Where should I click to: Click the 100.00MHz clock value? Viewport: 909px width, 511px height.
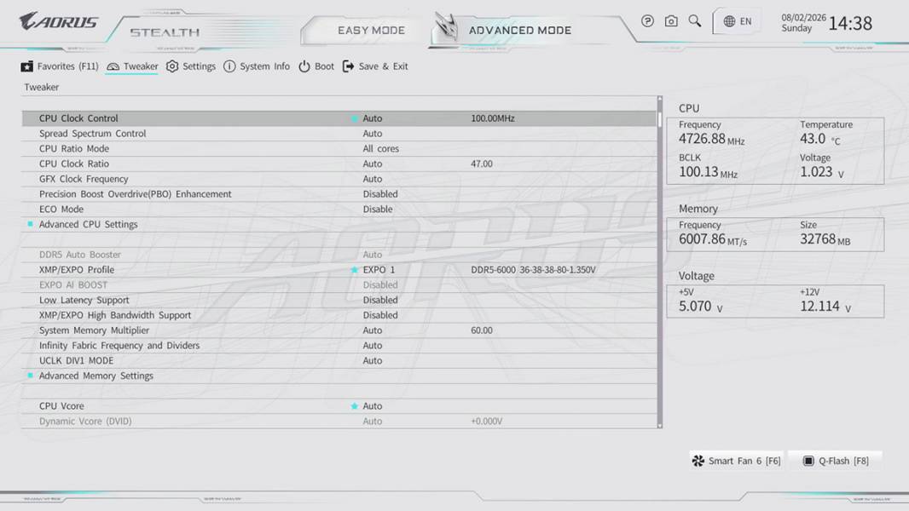click(492, 118)
